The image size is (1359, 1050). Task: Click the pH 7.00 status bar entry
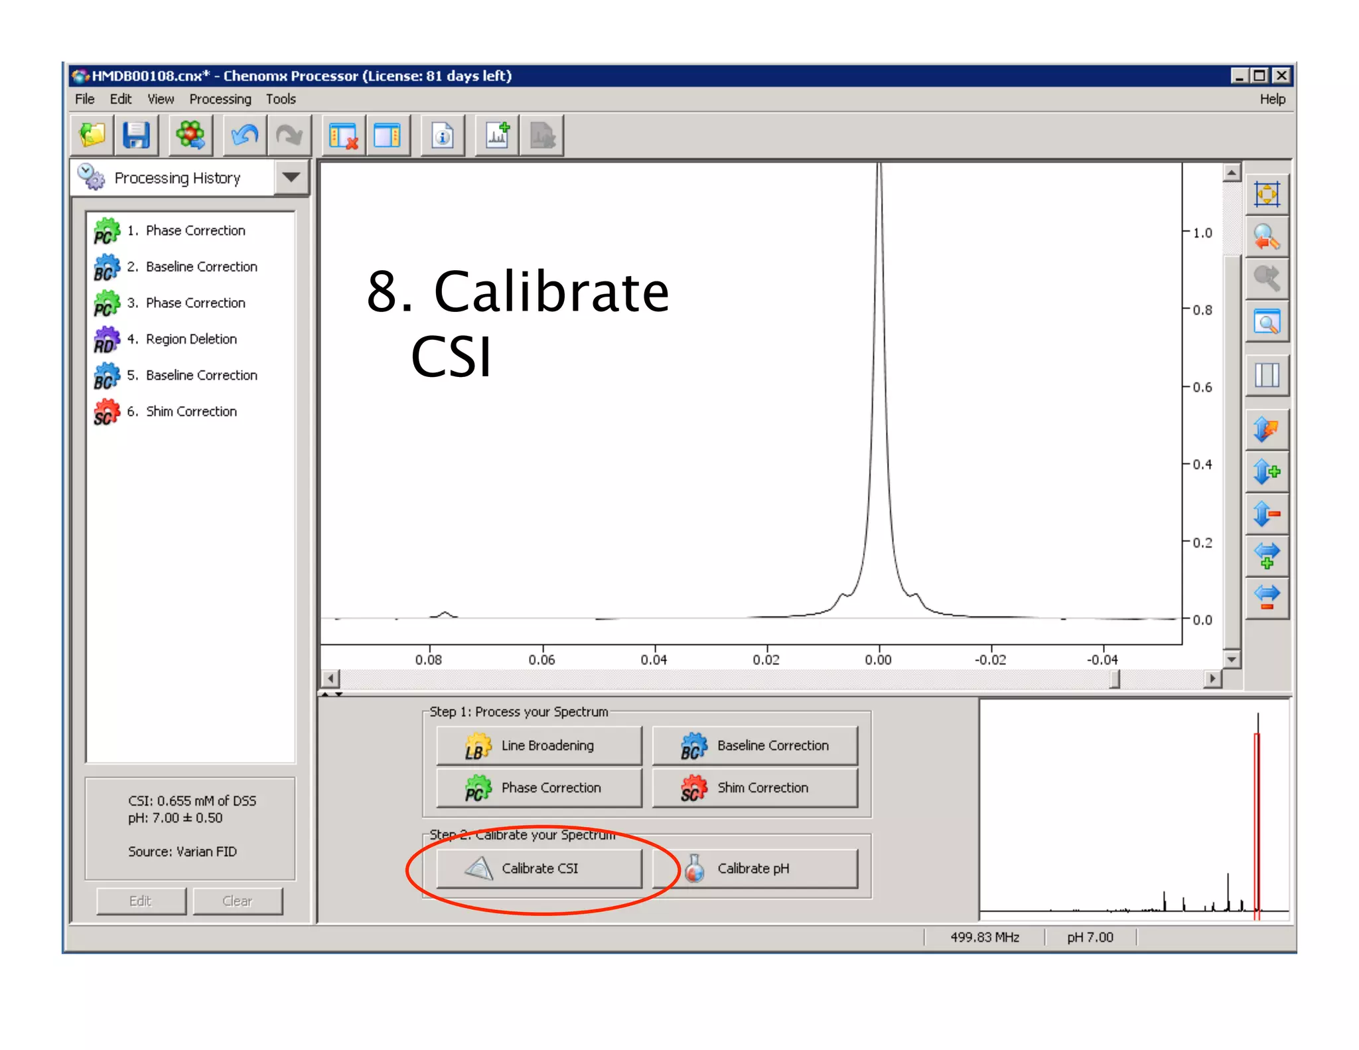[x=1090, y=937]
